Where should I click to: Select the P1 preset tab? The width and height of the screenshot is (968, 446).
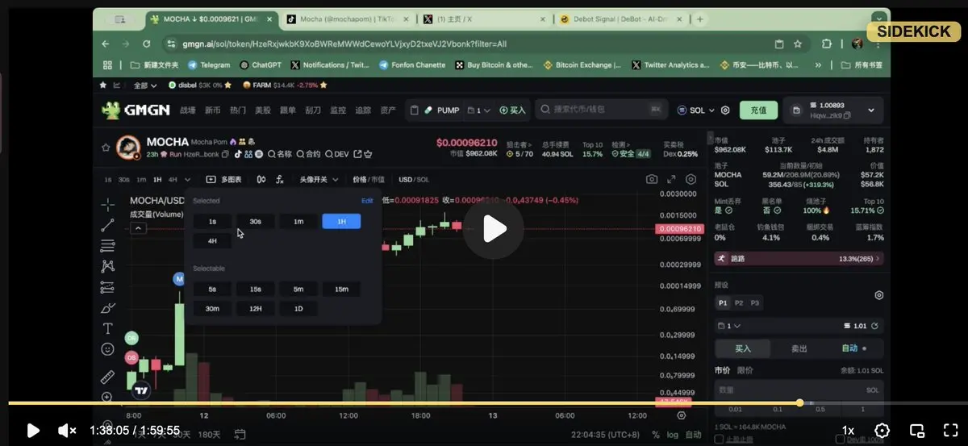coord(723,302)
